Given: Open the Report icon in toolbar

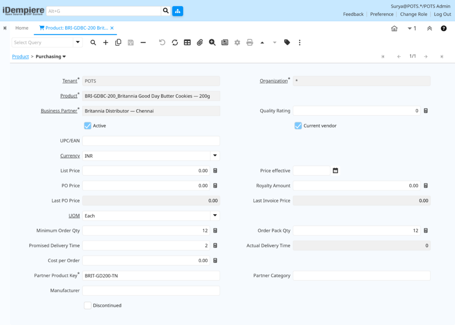Looking at the screenshot, I should coord(224,43).
